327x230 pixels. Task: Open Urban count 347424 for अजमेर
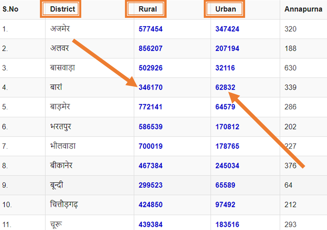(x=227, y=29)
